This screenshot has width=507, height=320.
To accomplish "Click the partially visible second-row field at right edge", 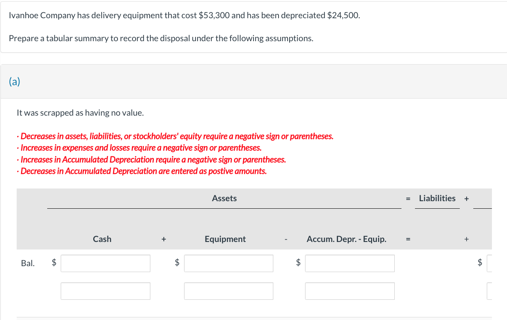I will tap(489, 291).
